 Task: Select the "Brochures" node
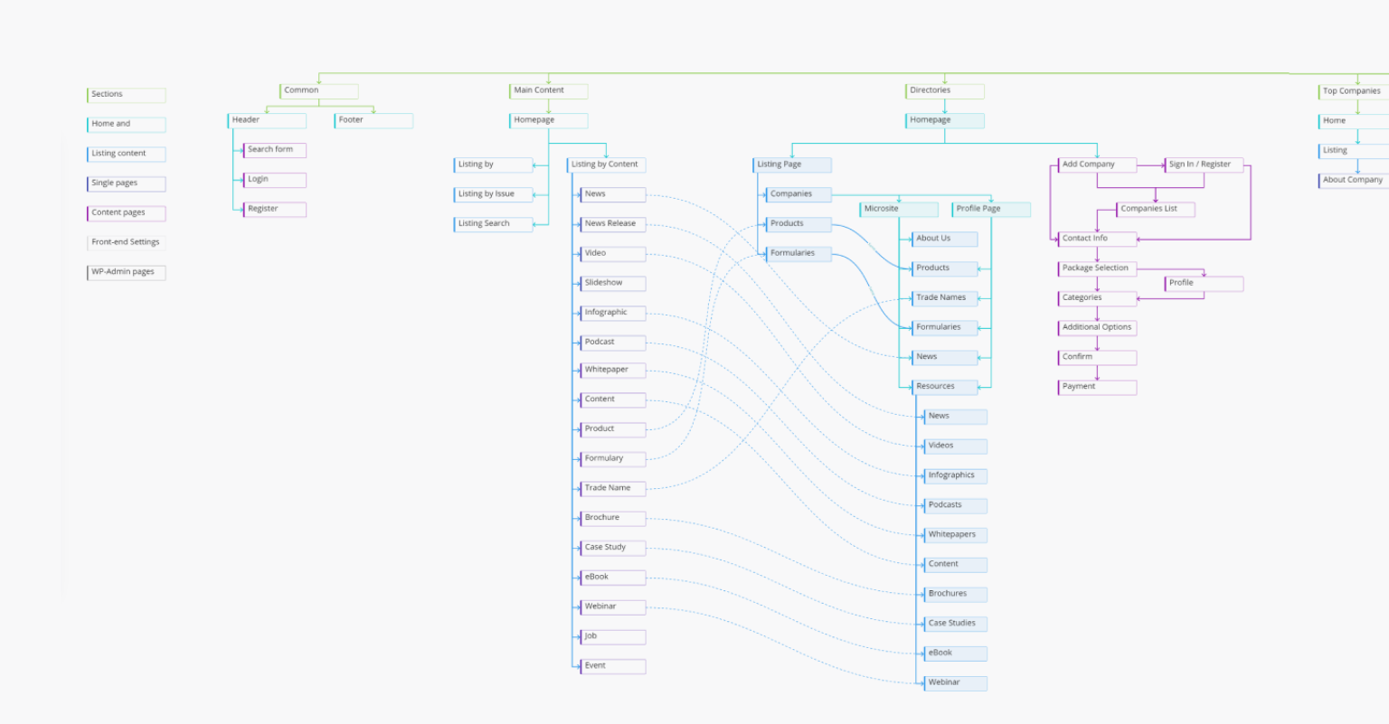956,595
